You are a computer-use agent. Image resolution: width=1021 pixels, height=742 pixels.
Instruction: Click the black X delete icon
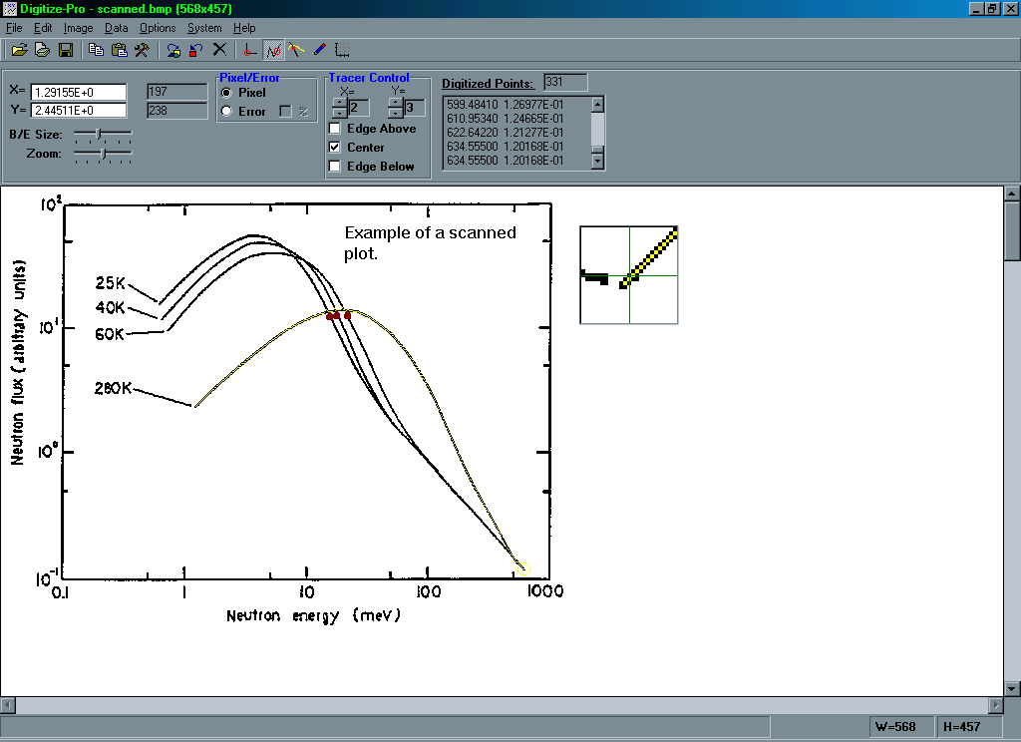(x=219, y=49)
